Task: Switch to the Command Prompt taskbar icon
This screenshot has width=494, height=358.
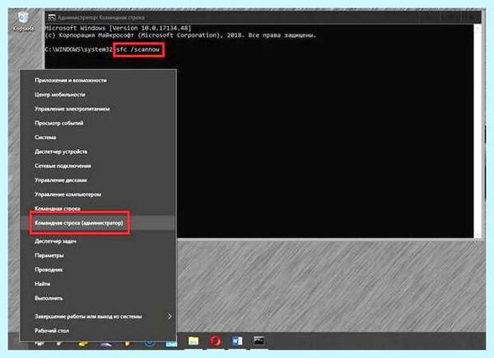Action: [259, 341]
